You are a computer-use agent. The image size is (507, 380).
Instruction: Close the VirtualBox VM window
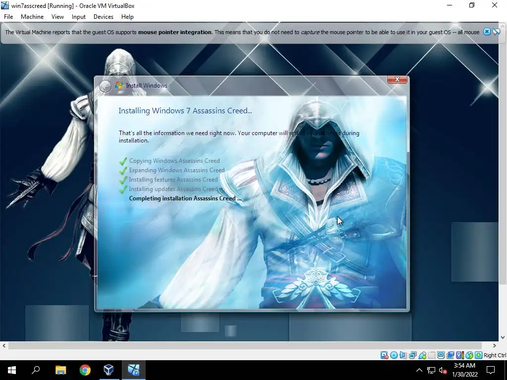(x=495, y=5)
